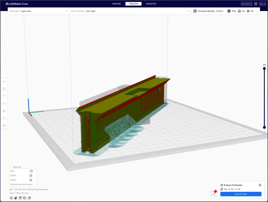Click the per-object settings icon next to Cube(1)
The height and width of the screenshot is (202, 268).
31,175
